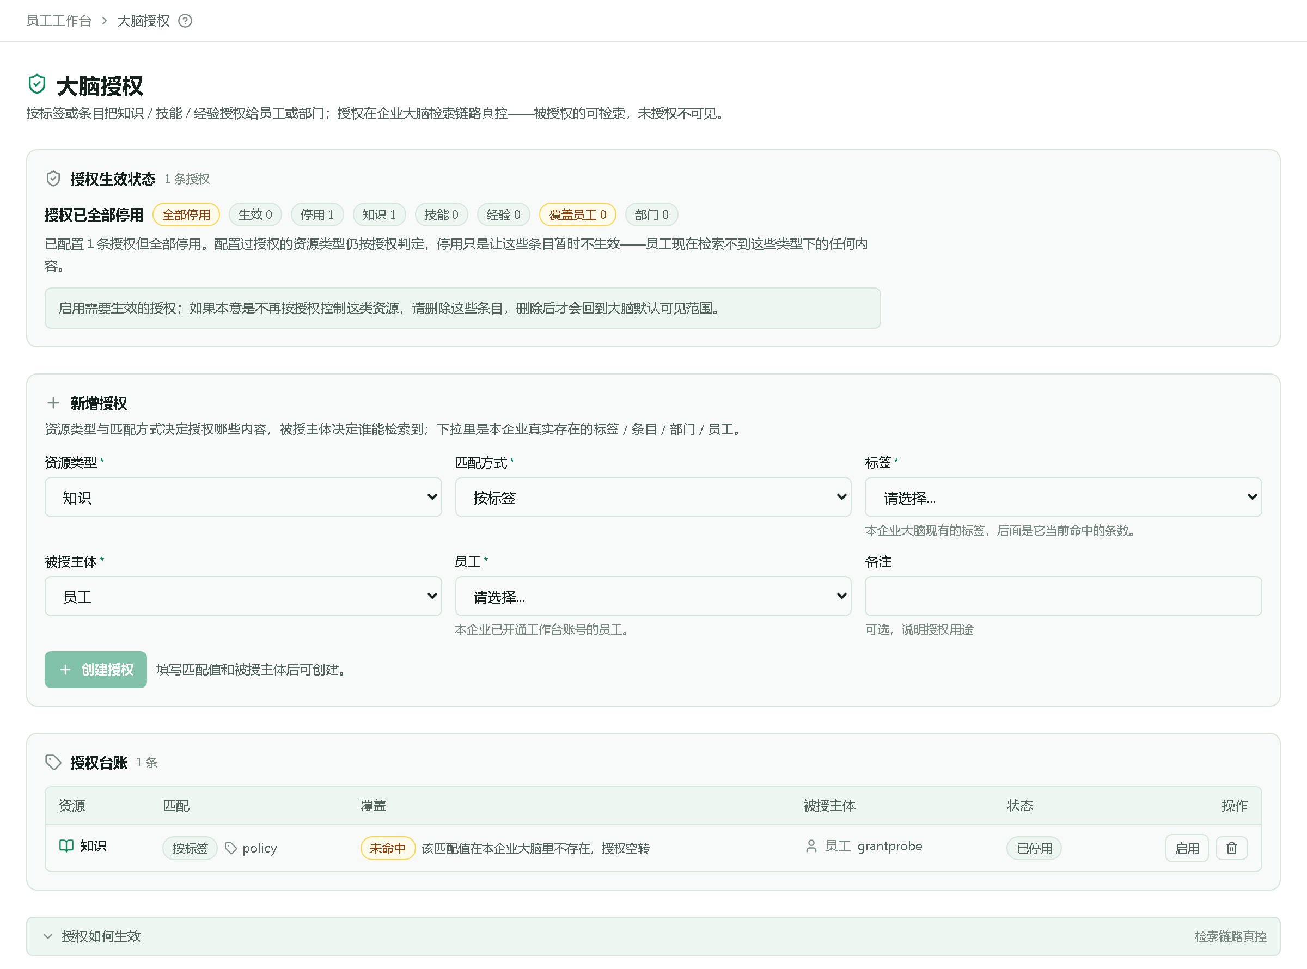Click 启用 button for the policy grant
Image resolution: width=1307 pixels, height=969 pixels.
pos(1187,848)
